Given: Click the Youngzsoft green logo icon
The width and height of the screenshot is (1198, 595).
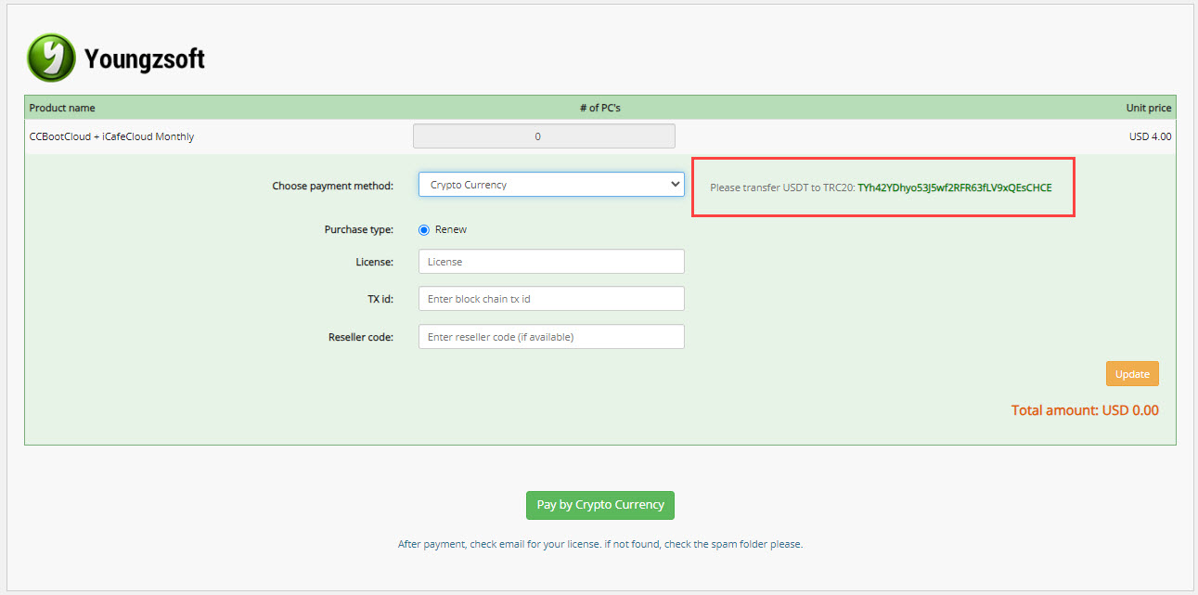Looking at the screenshot, I should pos(51,58).
